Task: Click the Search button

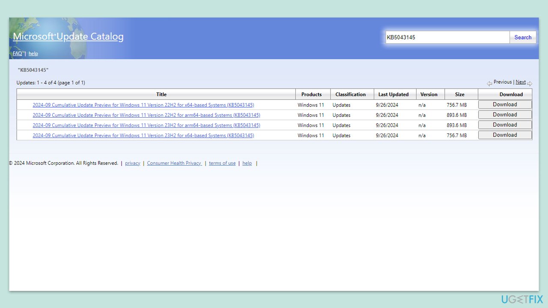Action: pos(523,38)
